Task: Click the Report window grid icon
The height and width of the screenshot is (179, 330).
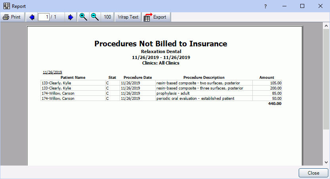Action: click(6, 6)
